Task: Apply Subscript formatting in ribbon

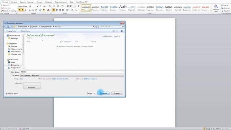Action: click(x=33, y=10)
